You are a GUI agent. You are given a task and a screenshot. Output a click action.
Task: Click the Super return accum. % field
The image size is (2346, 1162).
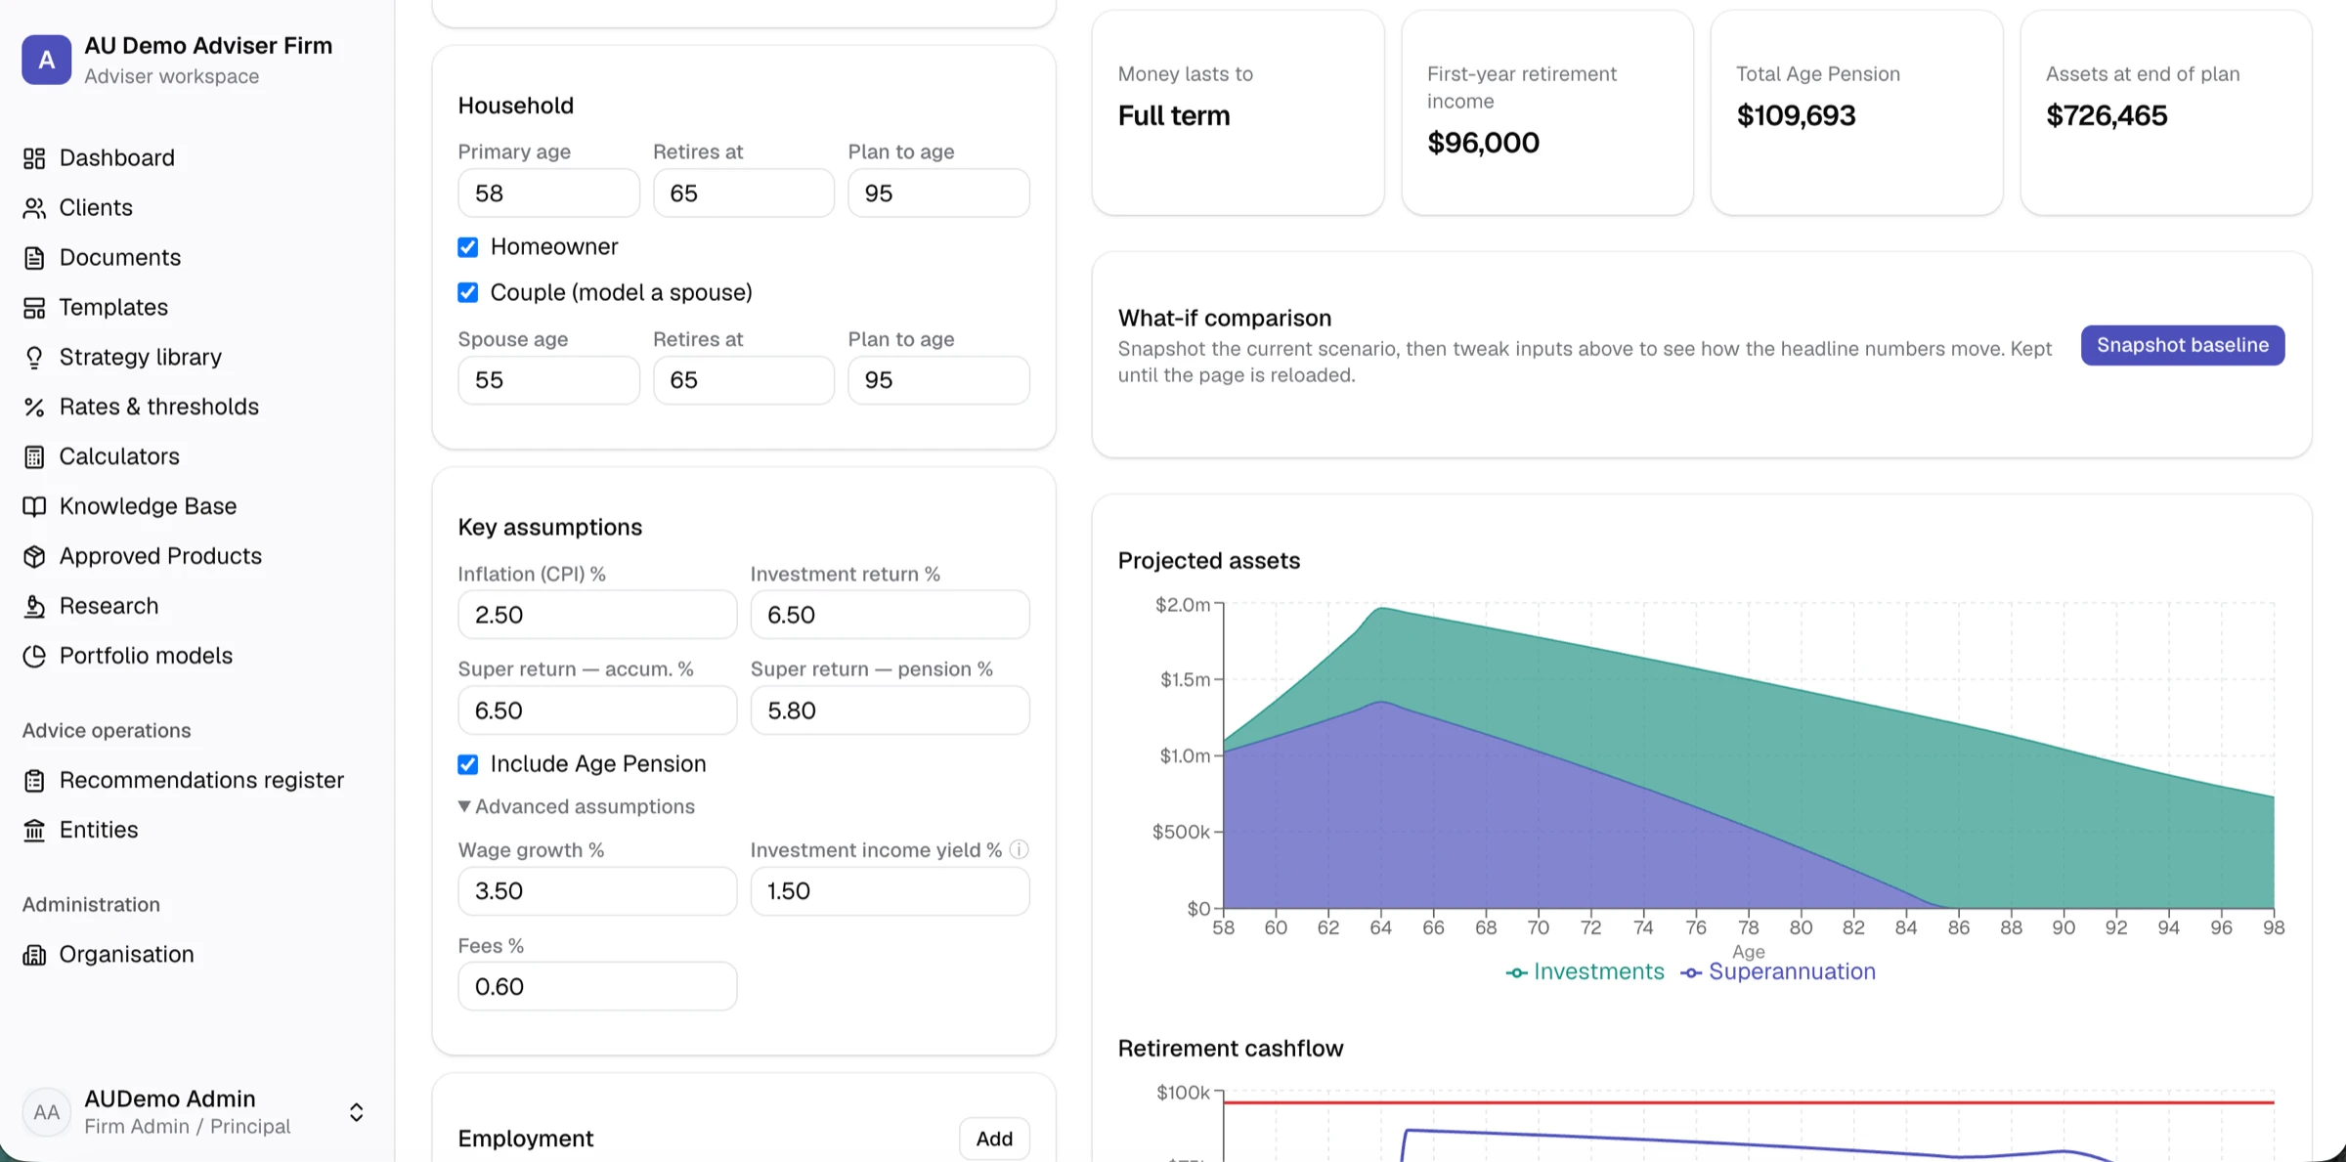pos(597,710)
